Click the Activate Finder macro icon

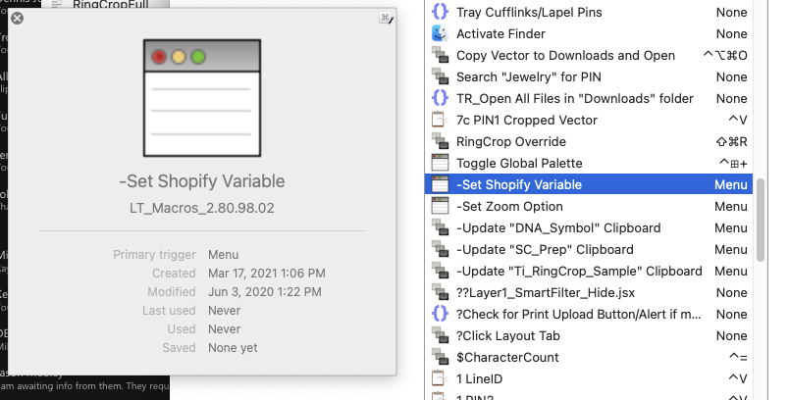[x=440, y=33]
